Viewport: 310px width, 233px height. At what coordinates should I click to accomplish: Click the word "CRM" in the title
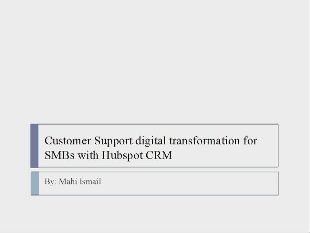click(x=159, y=155)
